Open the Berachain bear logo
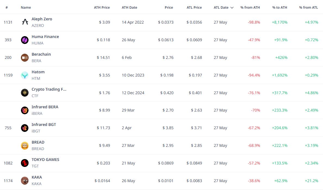The width and height of the screenshot is (323, 190). (25, 58)
